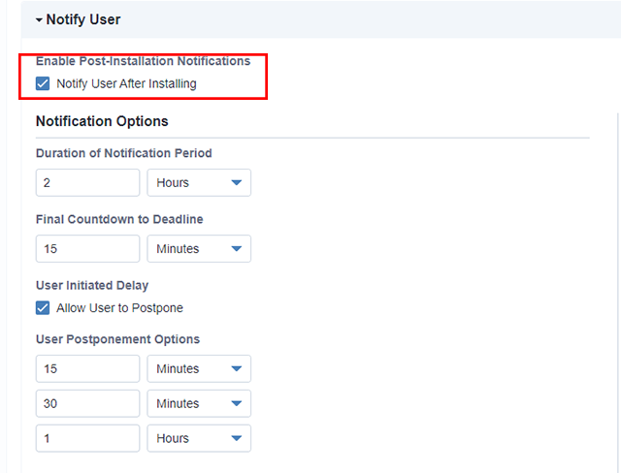The width and height of the screenshot is (621, 473).
Task: Click the Allow User to Postpone label text
Action: (x=119, y=308)
